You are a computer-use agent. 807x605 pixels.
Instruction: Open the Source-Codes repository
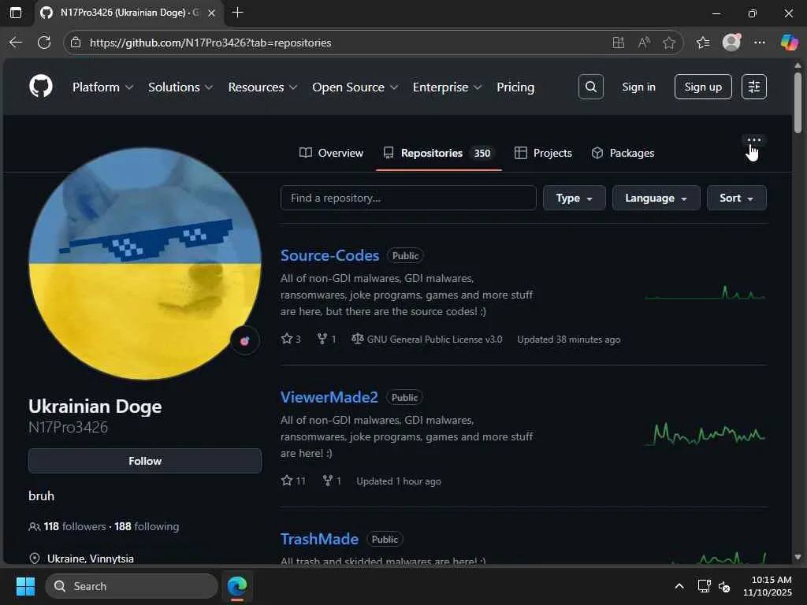(329, 255)
